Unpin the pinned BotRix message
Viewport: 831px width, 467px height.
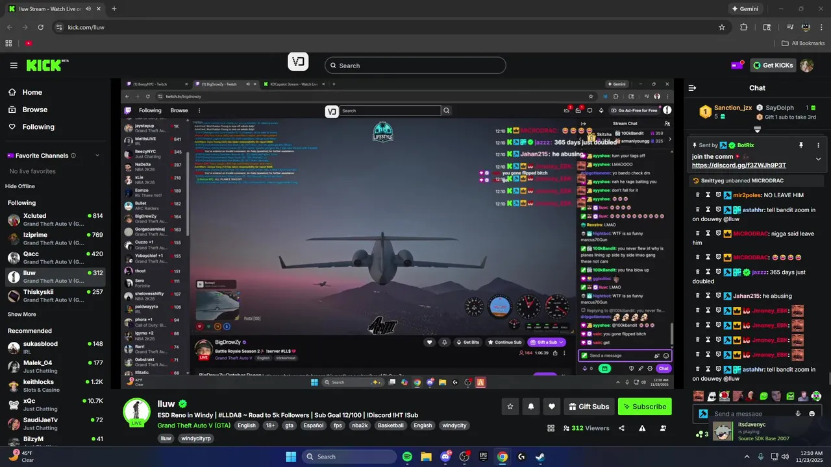point(801,145)
